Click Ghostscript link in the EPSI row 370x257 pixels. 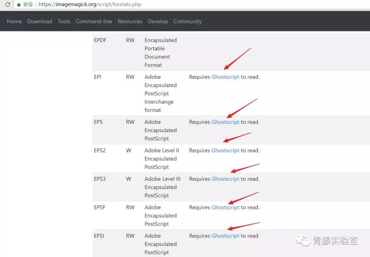[x=225, y=236]
